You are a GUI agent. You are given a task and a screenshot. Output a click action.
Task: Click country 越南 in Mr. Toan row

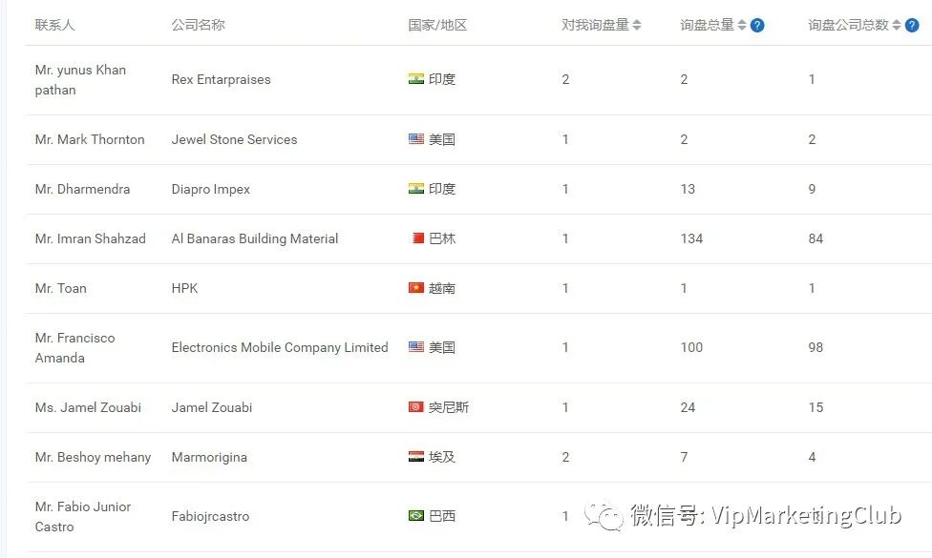(442, 288)
